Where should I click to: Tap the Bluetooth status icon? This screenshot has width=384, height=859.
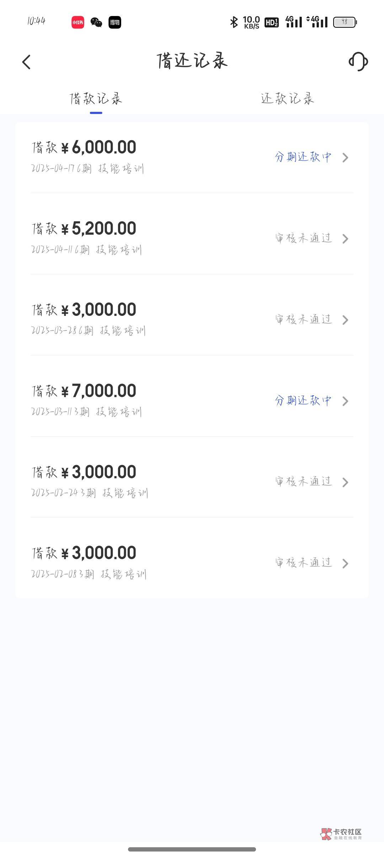234,22
